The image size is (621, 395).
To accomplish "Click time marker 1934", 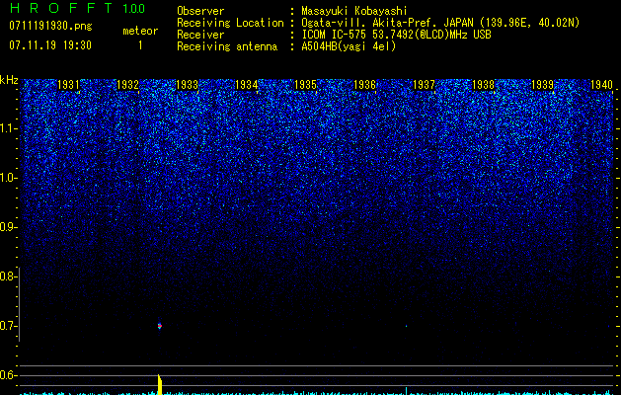I will [247, 85].
